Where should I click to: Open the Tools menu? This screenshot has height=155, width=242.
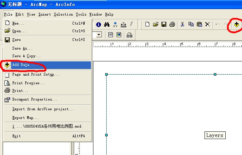[x=81, y=14]
